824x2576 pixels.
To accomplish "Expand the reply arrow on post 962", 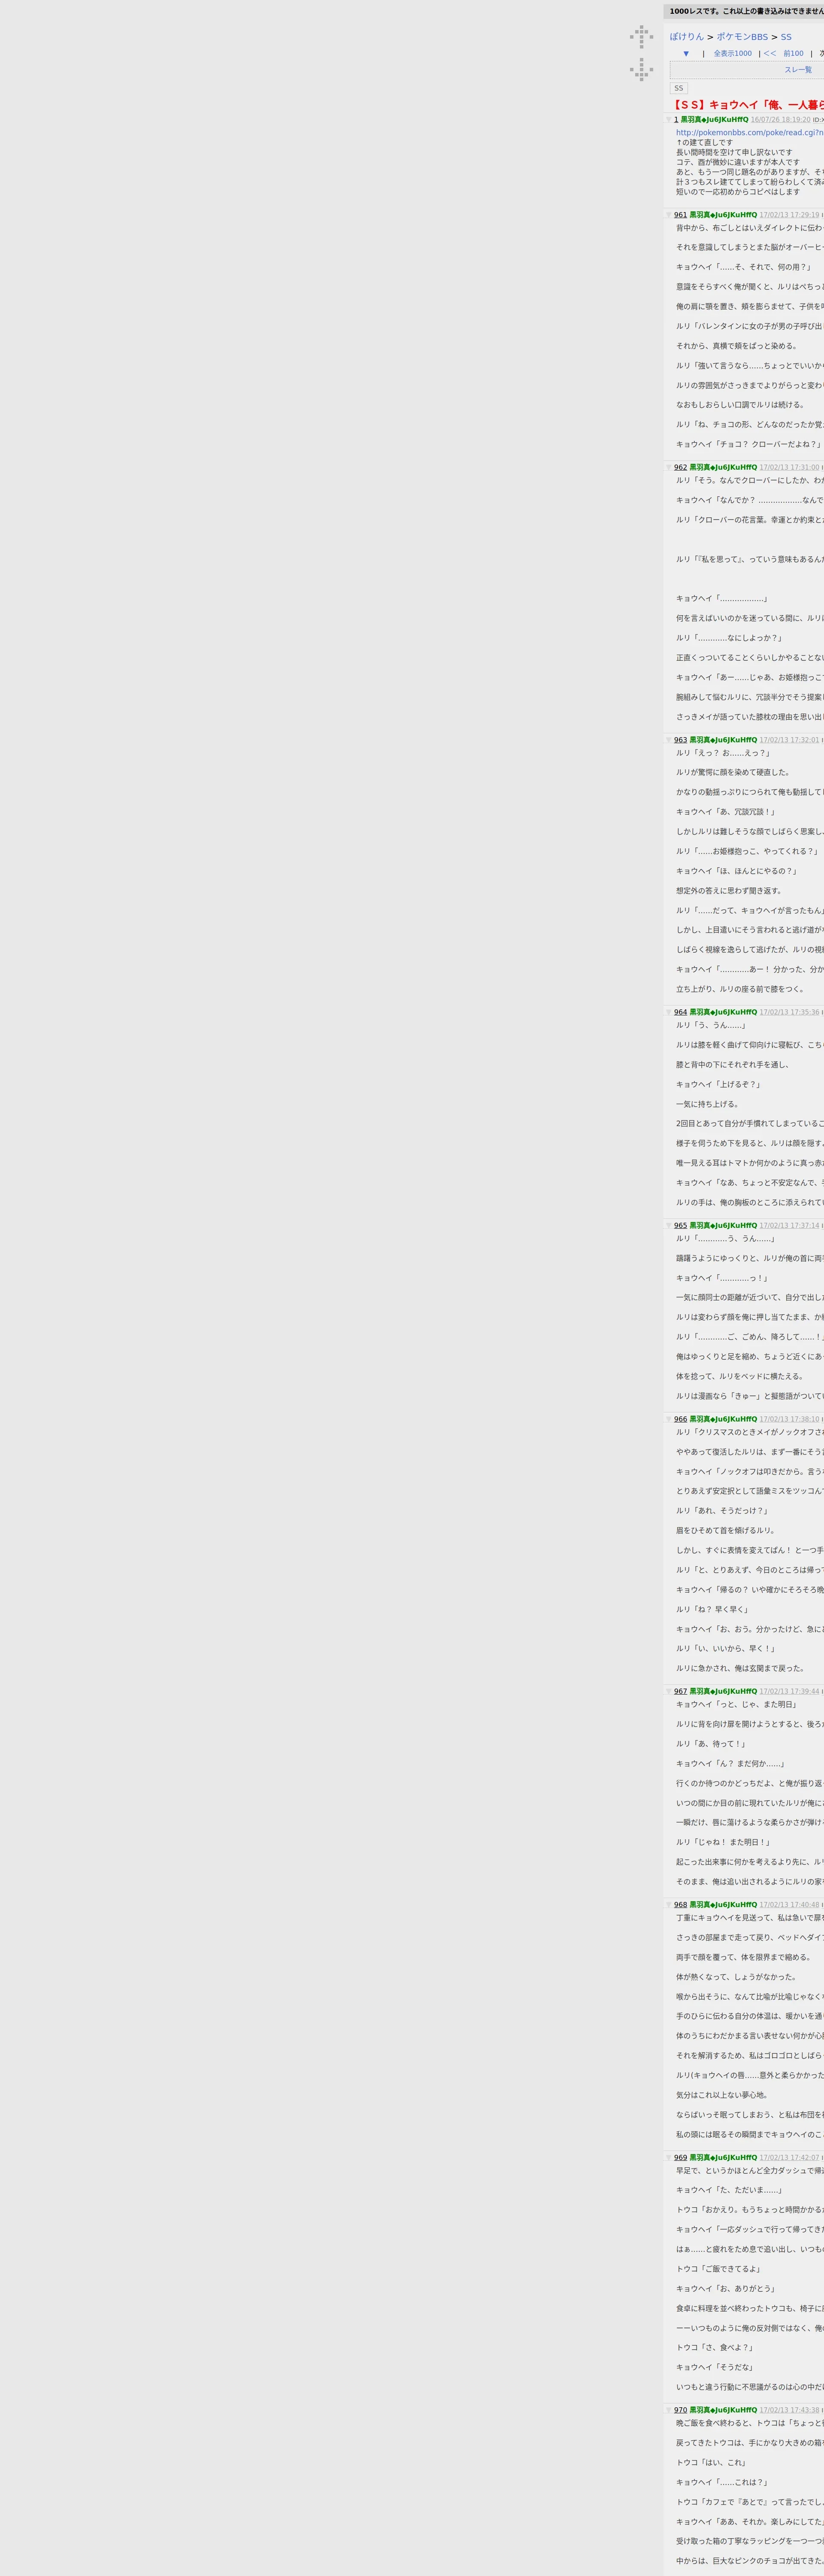I will [x=669, y=467].
